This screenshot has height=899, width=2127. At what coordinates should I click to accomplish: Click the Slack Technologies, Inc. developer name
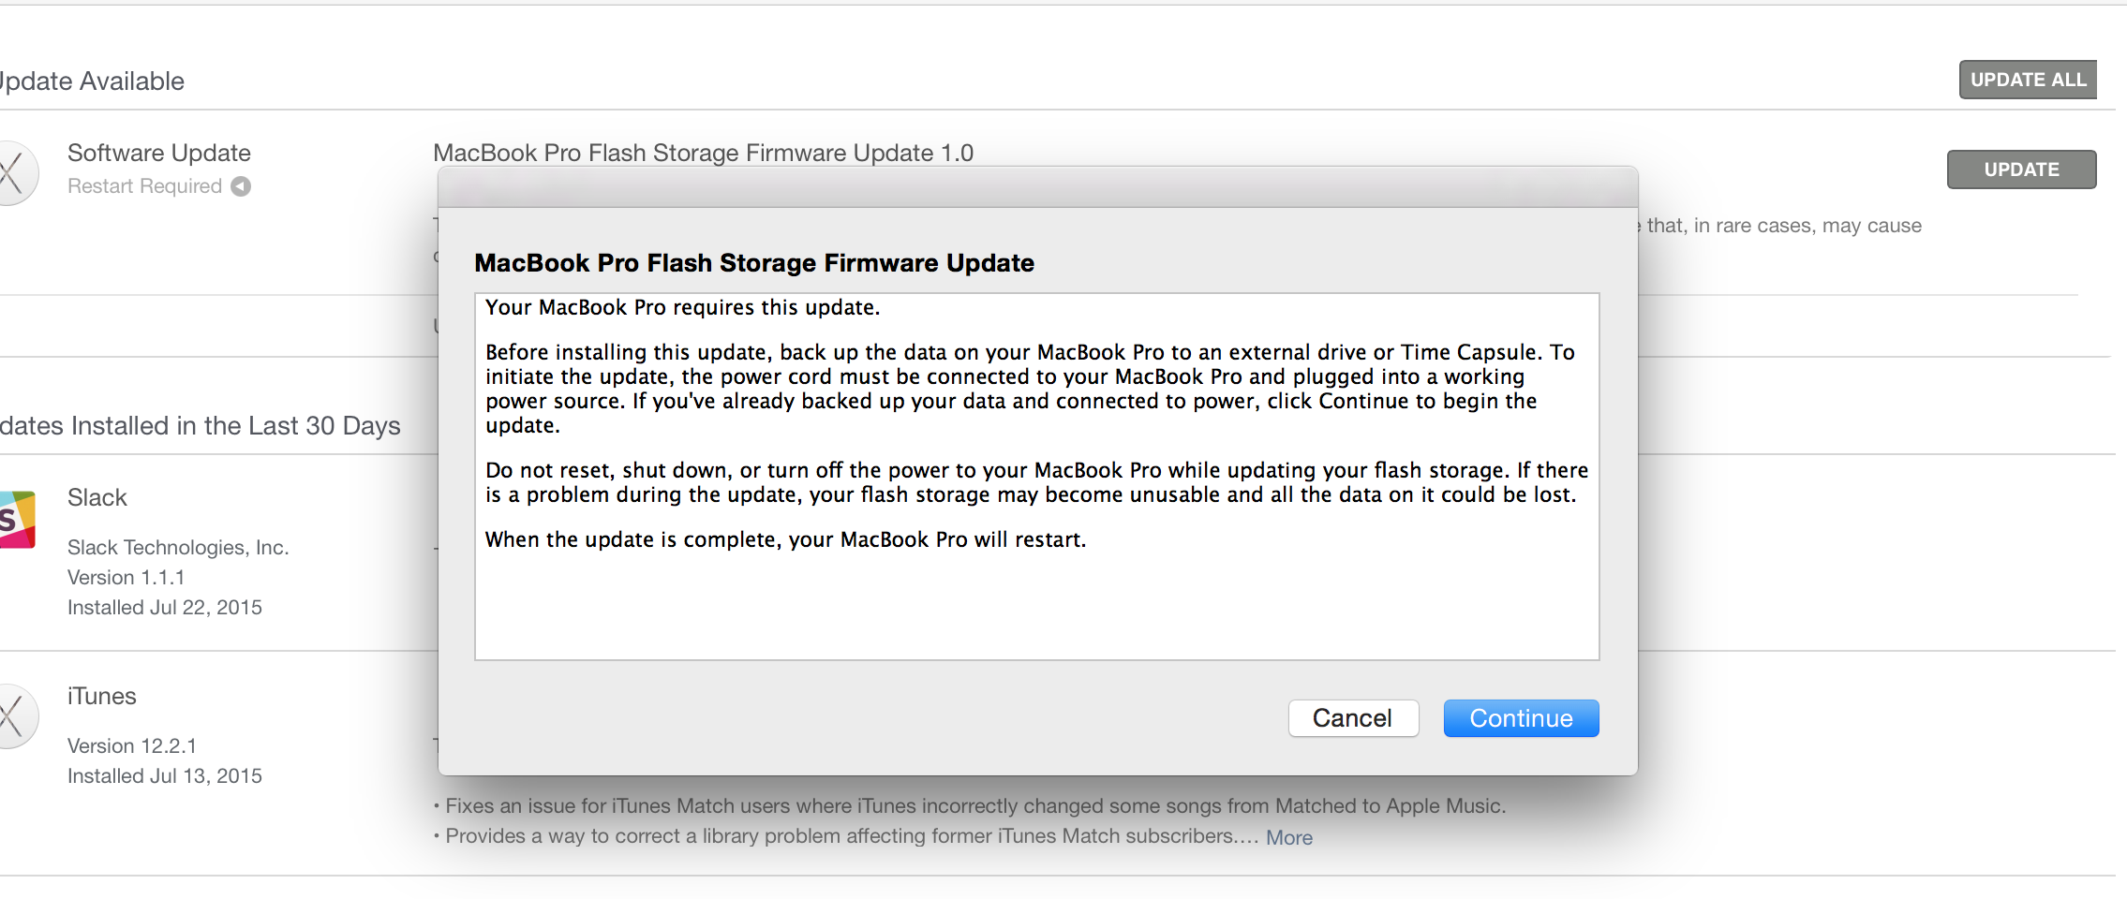[178, 547]
